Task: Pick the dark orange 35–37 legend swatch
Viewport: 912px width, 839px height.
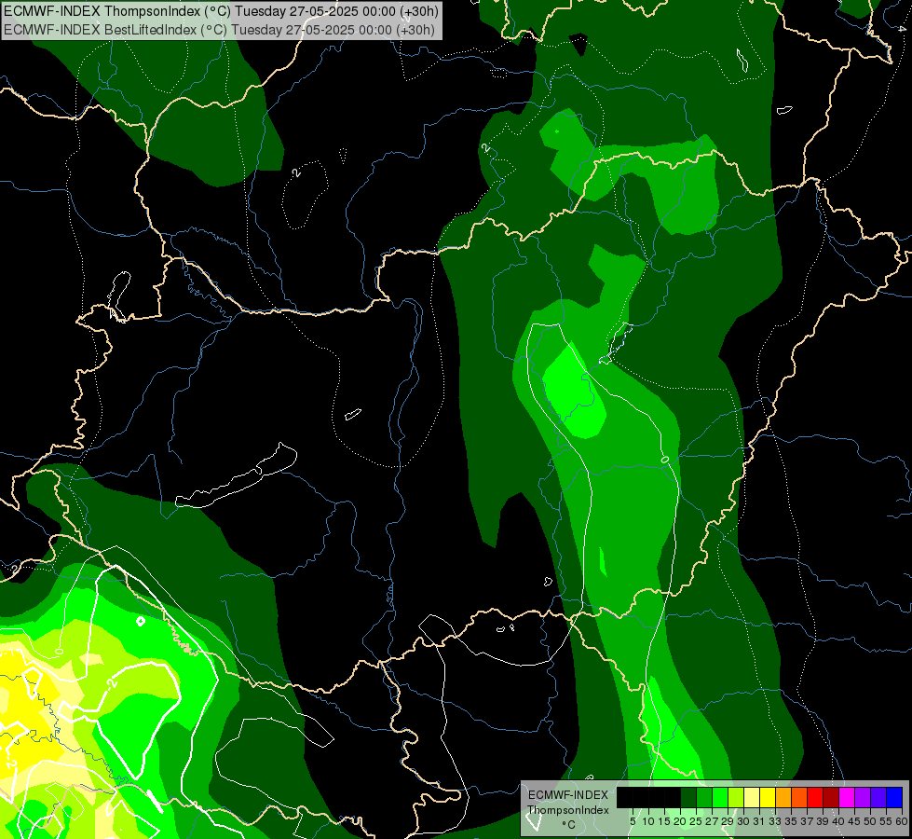Action: [799, 797]
